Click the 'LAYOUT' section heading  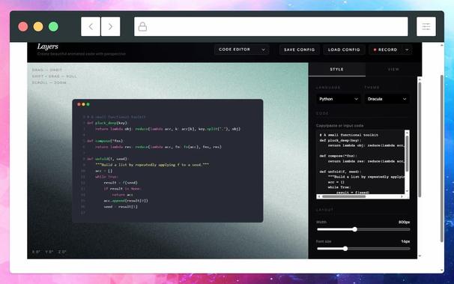coord(324,210)
